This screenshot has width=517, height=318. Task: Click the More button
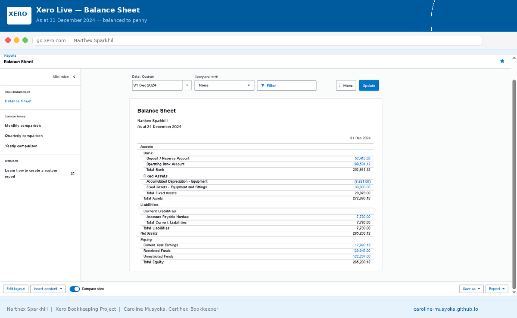click(x=346, y=86)
